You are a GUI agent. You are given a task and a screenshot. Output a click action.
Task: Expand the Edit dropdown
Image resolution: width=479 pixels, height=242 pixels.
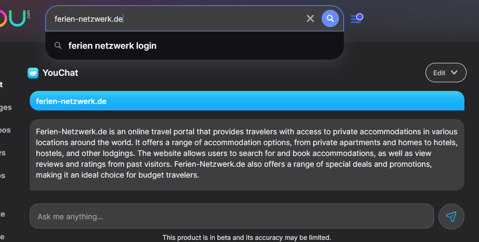pos(445,73)
